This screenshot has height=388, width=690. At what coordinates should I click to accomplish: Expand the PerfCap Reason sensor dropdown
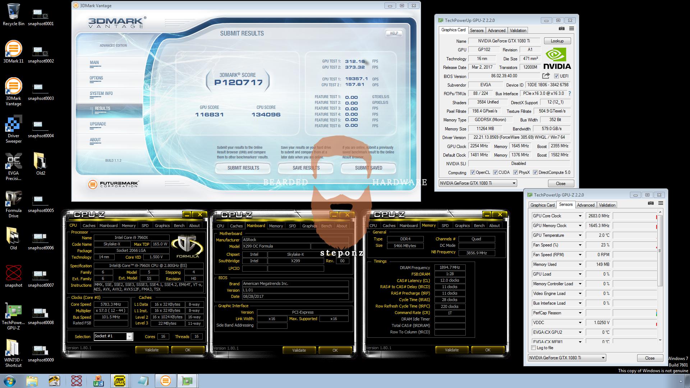click(x=580, y=313)
